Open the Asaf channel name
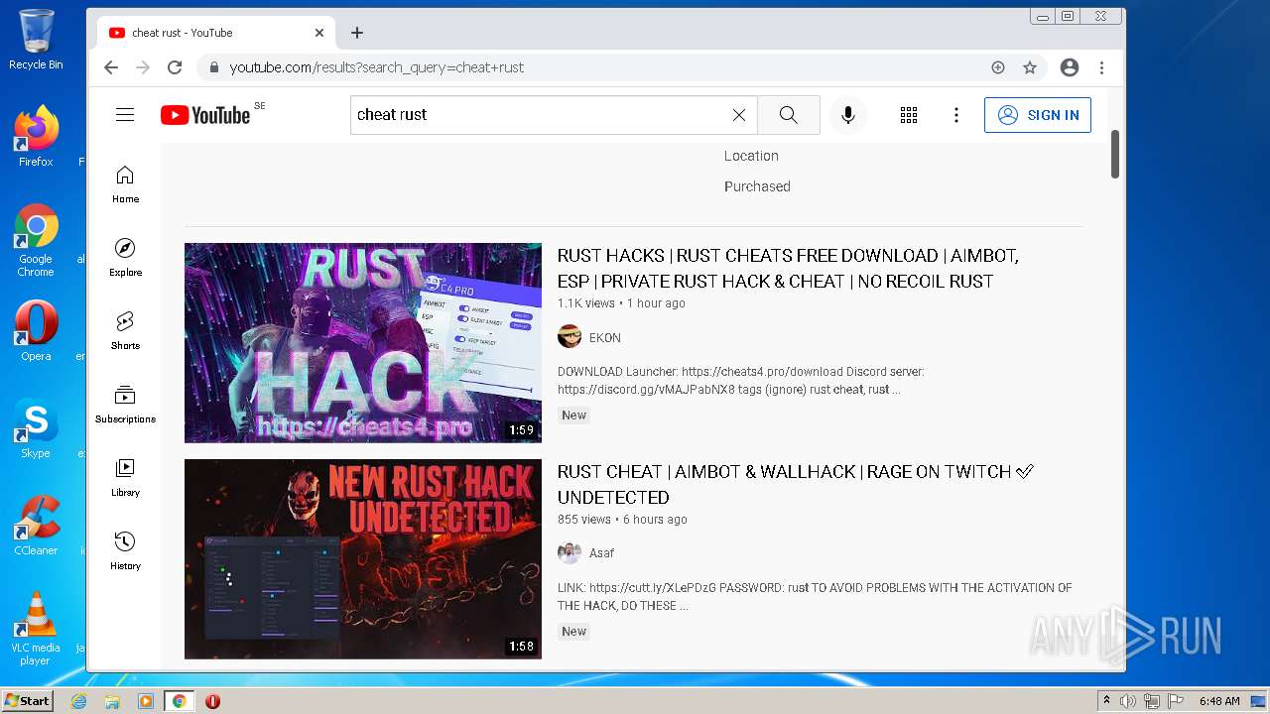The height and width of the screenshot is (714, 1270). click(x=601, y=553)
